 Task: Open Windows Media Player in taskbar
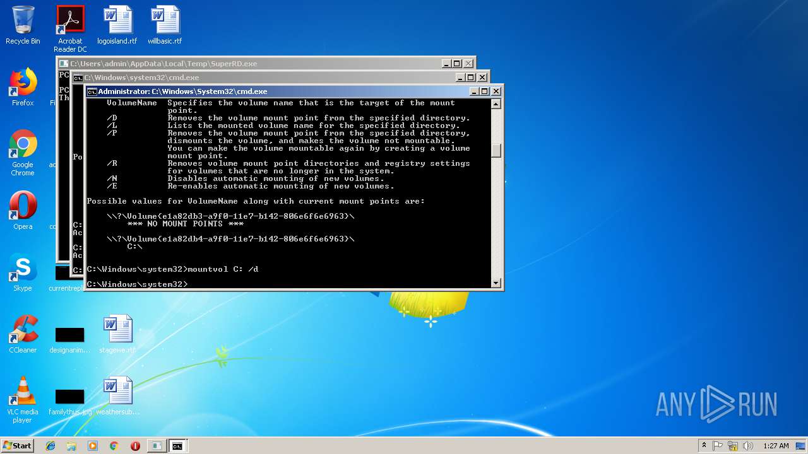click(x=93, y=446)
